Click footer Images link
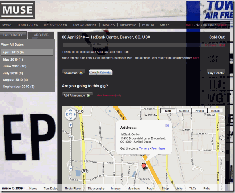Viewport: 235px width, 193px height. click(116, 189)
